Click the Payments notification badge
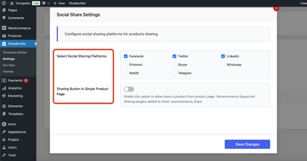Viewport: 307px width, 161px height. [x=26, y=80]
